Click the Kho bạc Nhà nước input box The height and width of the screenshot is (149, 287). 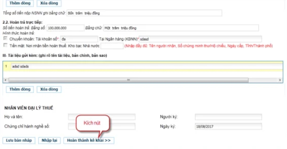coord(112,45)
